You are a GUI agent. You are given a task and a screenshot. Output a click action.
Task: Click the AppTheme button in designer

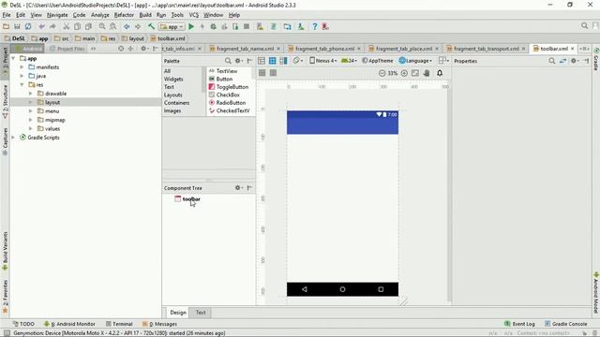click(x=378, y=60)
